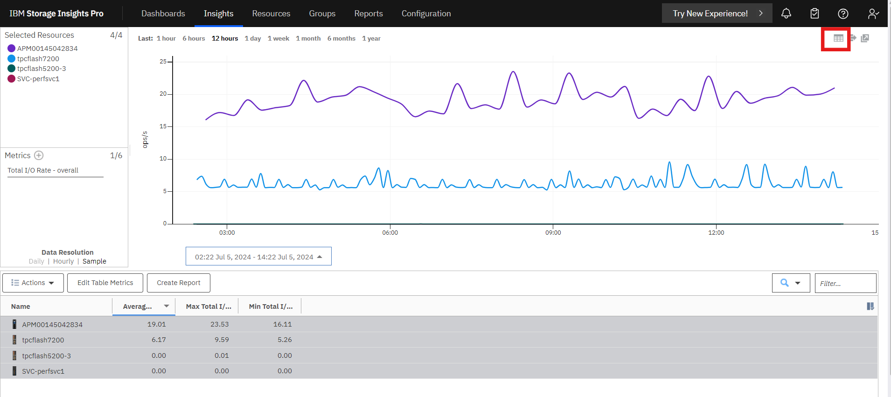Open the clipboard checklist icon in header

(x=814, y=14)
